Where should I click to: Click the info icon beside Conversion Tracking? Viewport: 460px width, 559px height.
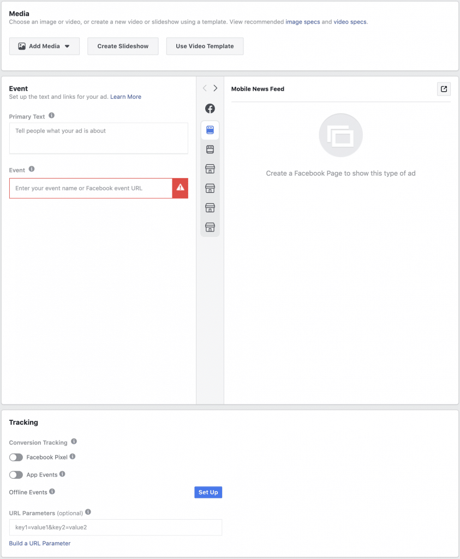[74, 441]
